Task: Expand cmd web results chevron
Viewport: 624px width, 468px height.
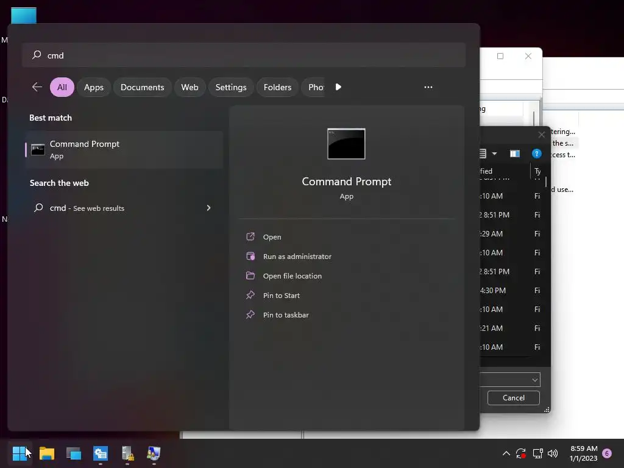Action: pos(208,208)
